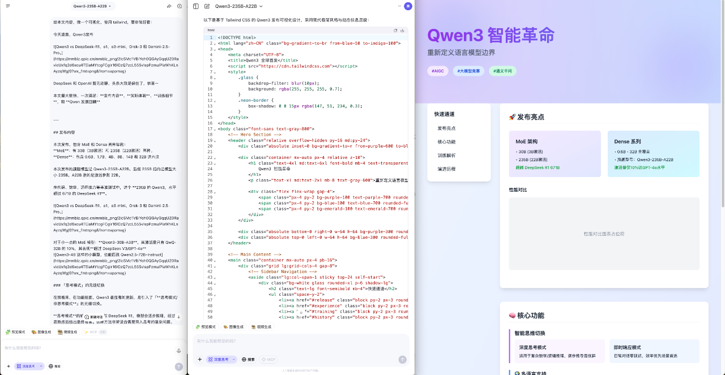This screenshot has width=725, height=375.
Task: Click the send arrow button in left window
Action: (178, 367)
